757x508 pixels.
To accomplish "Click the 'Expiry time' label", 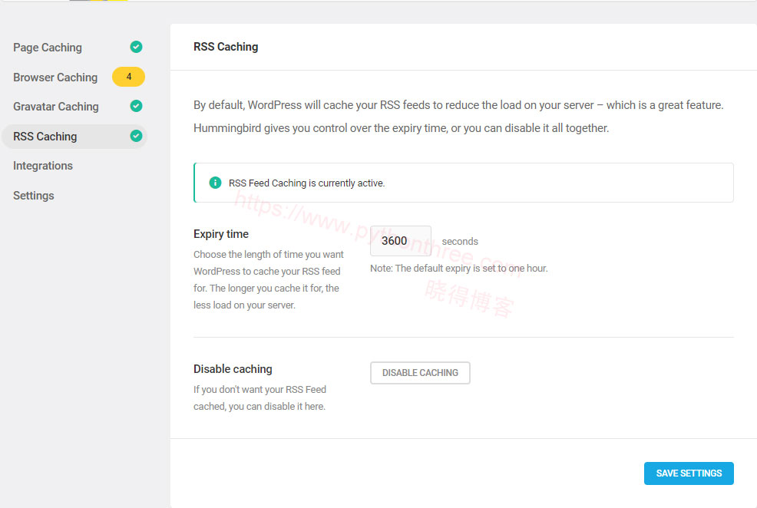I will (x=220, y=234).
